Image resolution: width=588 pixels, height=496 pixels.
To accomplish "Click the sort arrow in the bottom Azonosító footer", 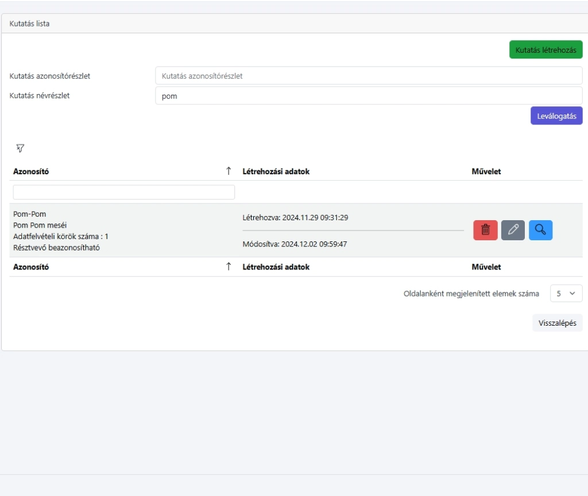I will (229, 267).
